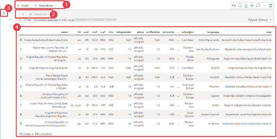Click the 'AMD' currency cell
The width and height of the screenshot is (277, 139).
tap(171, 124)
